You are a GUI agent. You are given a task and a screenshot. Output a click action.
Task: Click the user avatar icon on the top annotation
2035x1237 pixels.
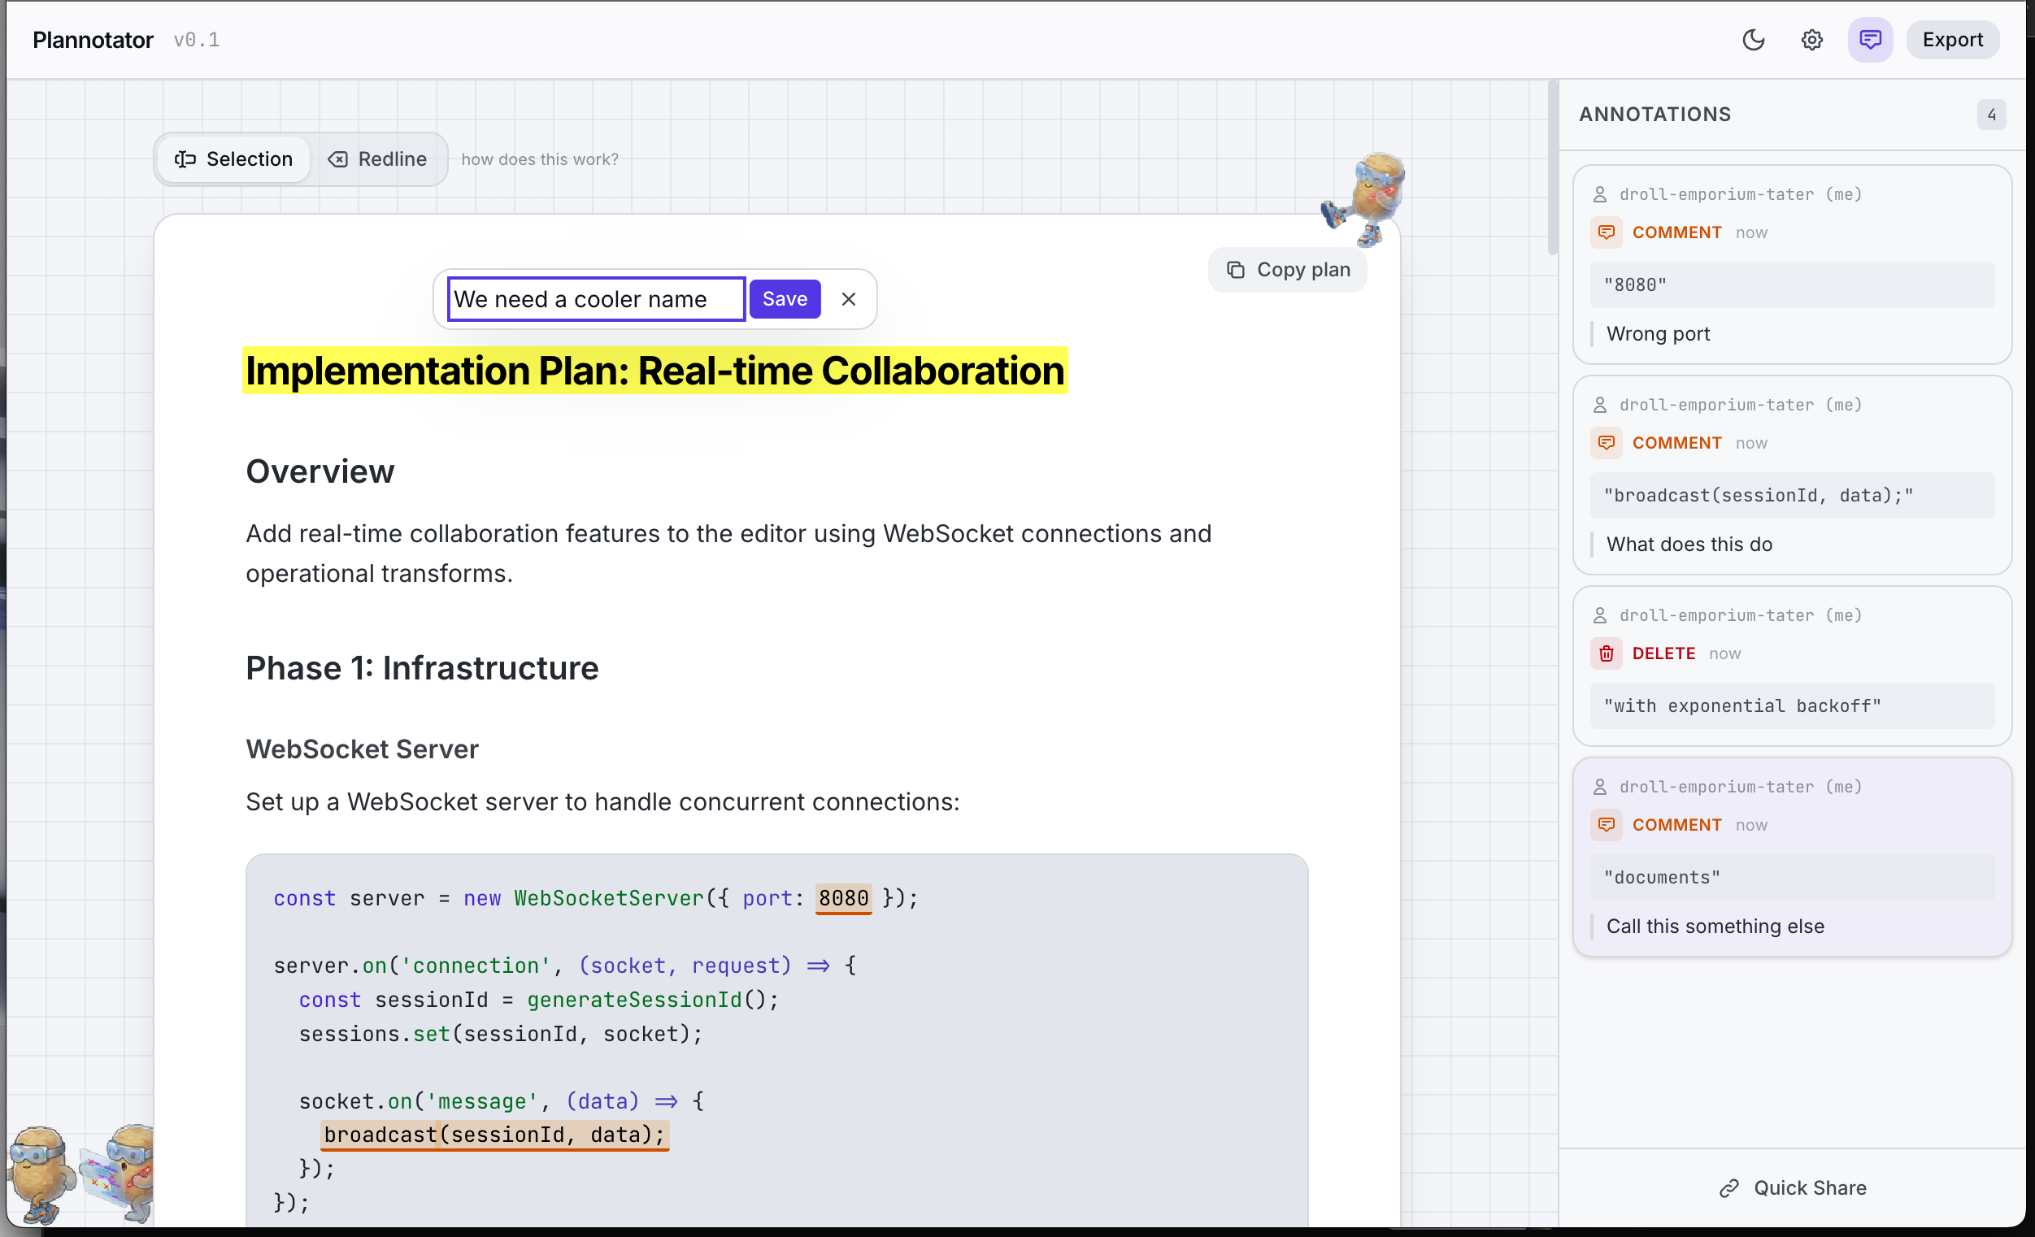pyautogui.click(x=1601, y=194)
